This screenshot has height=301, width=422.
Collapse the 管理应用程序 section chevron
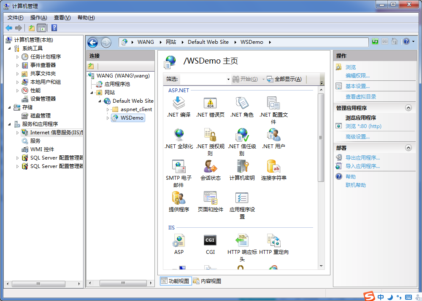(x=408, y=108)
